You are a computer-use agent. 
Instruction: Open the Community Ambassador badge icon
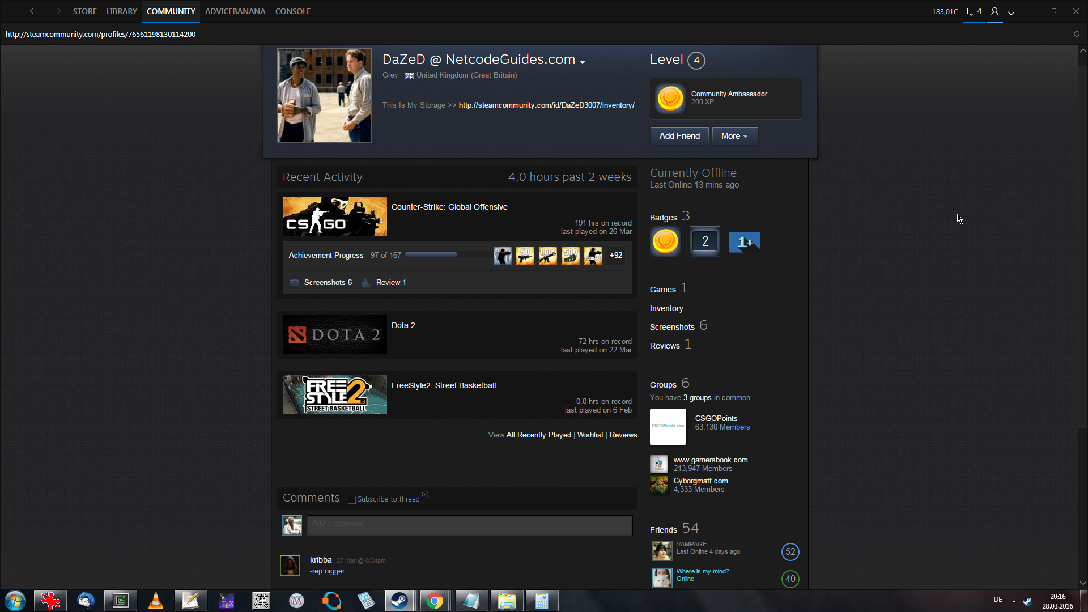pyautogui.click(x=670, y=99)
